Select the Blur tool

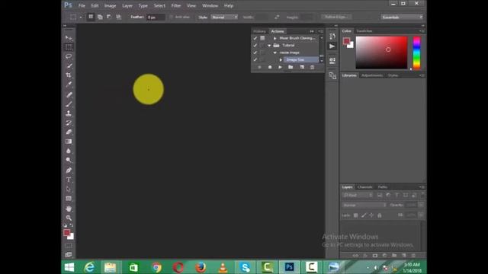point(69,151)
